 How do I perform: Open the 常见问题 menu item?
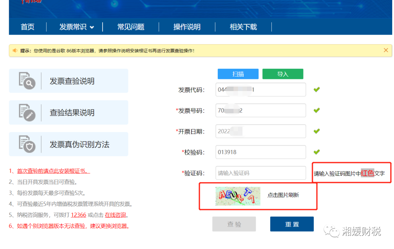(131, 27)
